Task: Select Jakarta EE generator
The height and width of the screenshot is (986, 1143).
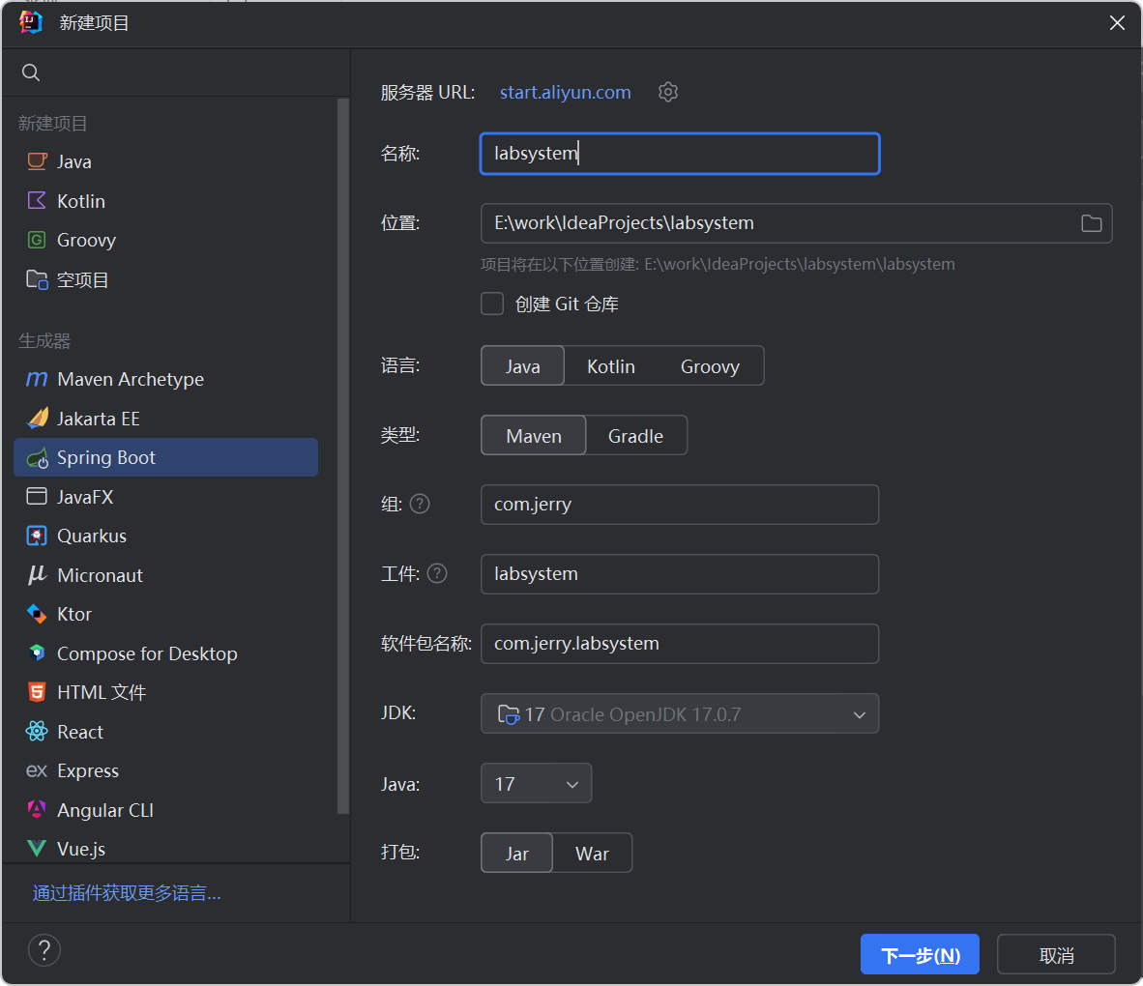Action: pyautogui.click(x=98, y=419)
